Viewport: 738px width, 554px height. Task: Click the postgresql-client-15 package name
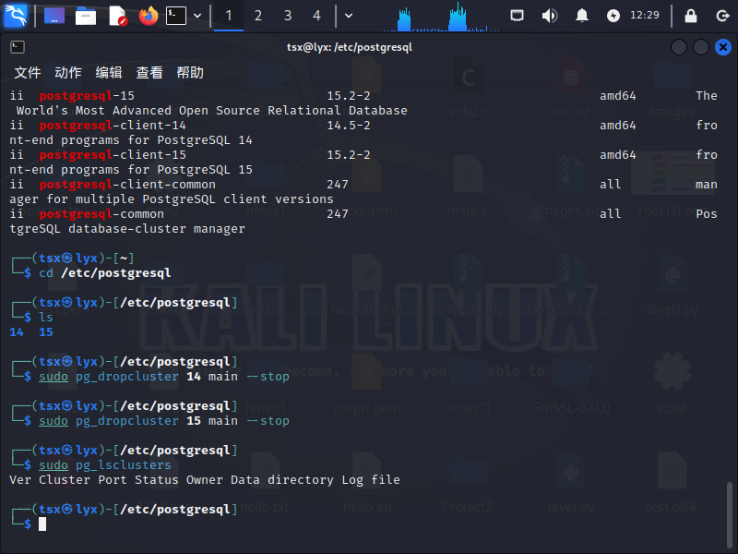[x=113, y=155]
